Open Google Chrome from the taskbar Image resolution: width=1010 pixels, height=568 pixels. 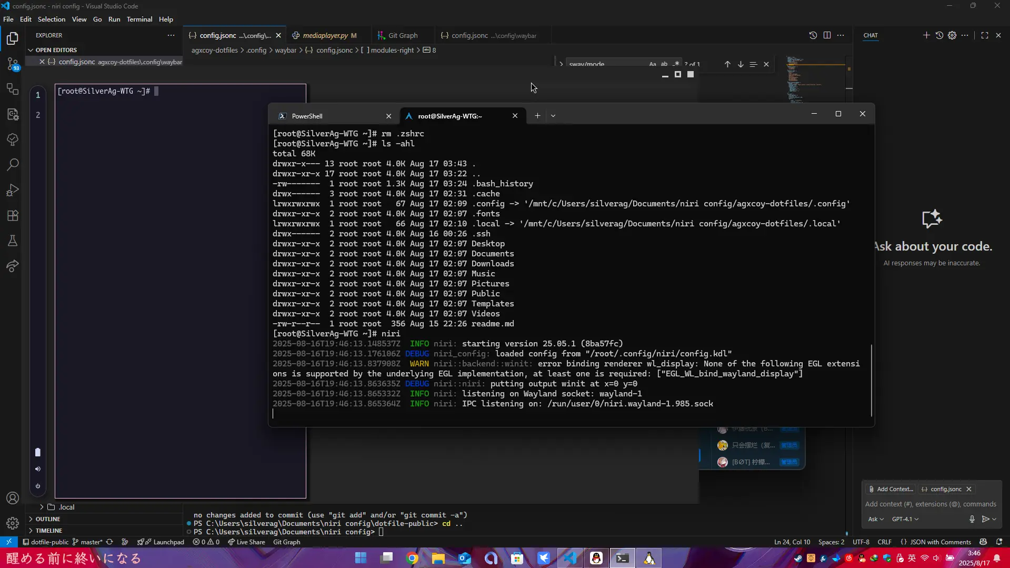click(x=412, y=558)
